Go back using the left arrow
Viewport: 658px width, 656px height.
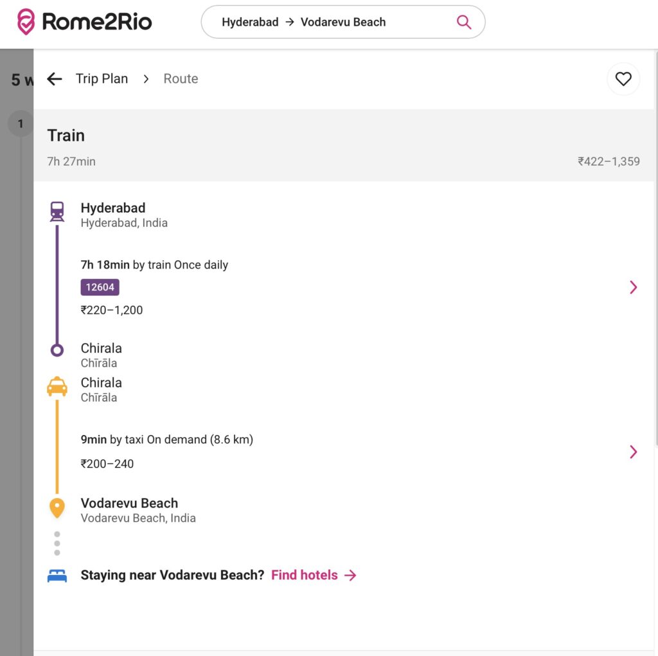(x=55, y=79)
